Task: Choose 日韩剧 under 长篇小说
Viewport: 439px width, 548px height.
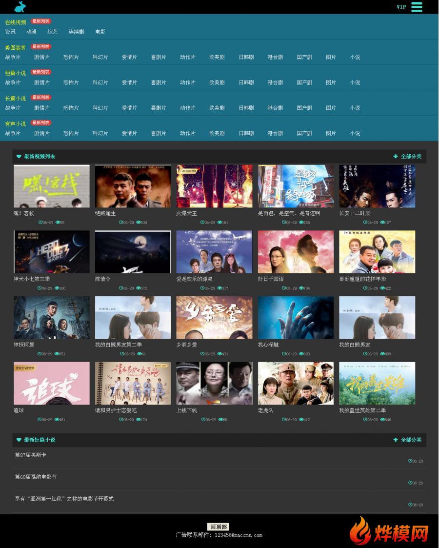Action: pos(246,108)
